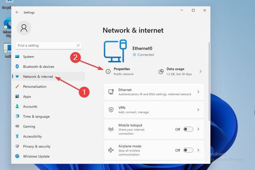
Task: Expand the VPN settings chevron
Action: 198,110
